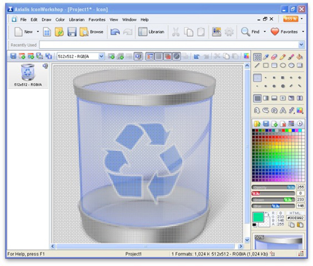
Task: Toggle the gray circle slash button
Action: pyautogui.click(x=177, y=56)
